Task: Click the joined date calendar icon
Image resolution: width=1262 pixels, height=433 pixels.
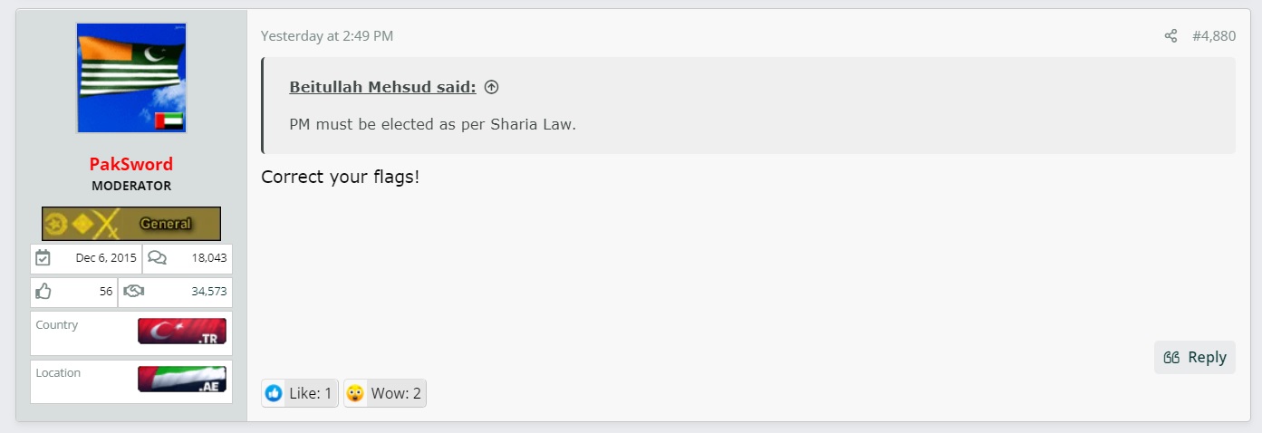Action: click(43, 258)
